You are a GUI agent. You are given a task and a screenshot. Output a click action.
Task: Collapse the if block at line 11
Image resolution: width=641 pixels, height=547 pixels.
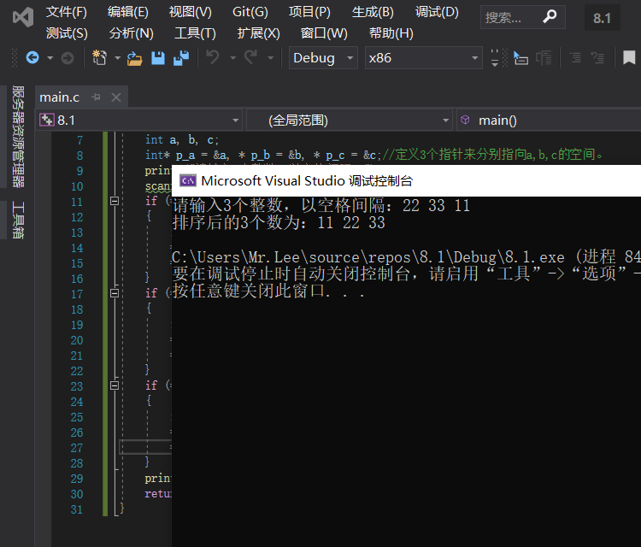pyautogui.click(x=115, y=201)
